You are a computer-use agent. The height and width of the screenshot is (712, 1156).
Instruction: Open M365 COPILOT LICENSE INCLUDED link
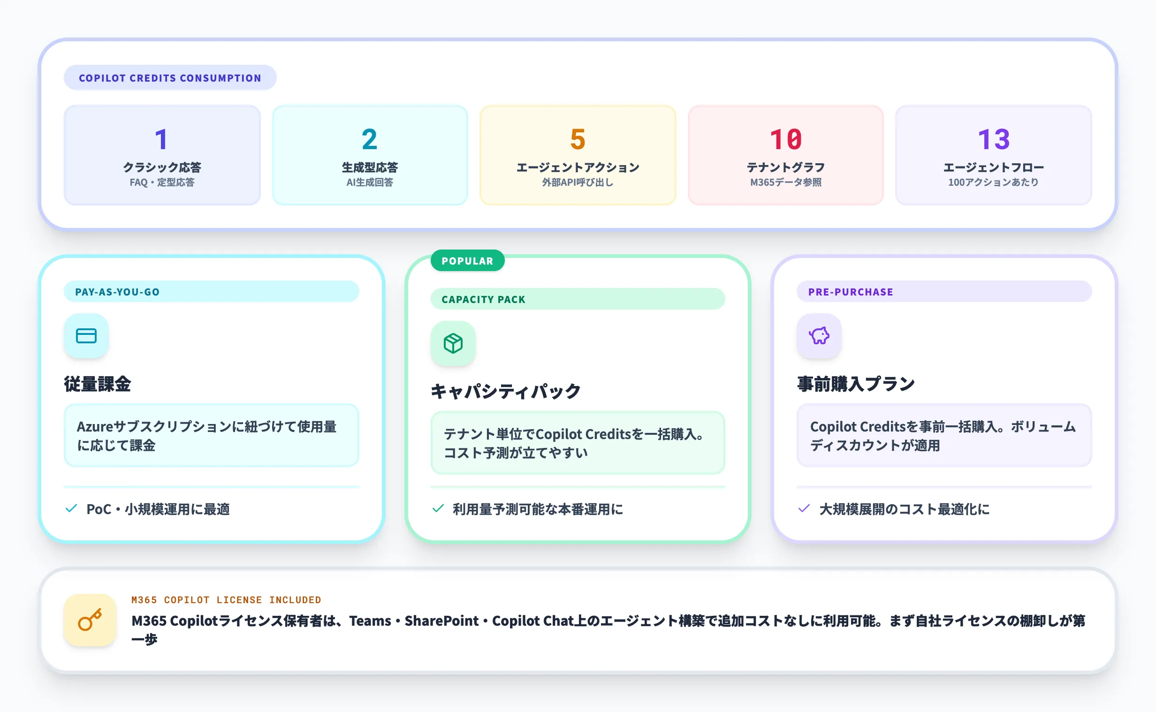pyautogui.click(x=226, y=599)
